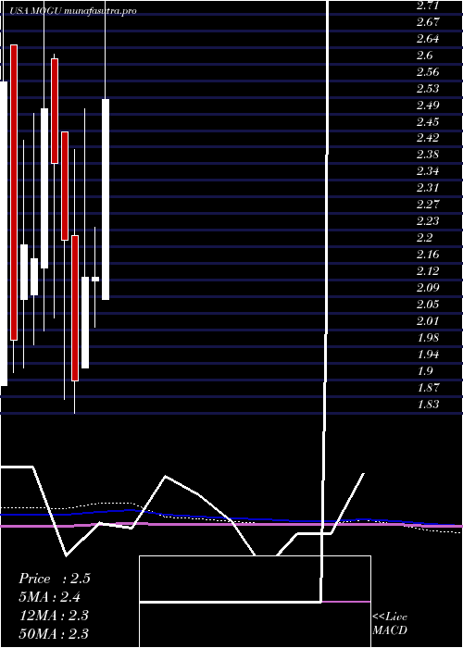The image size is (463, 648).
Task: Click the 1.98 price axis label
Action: [428, 338]
